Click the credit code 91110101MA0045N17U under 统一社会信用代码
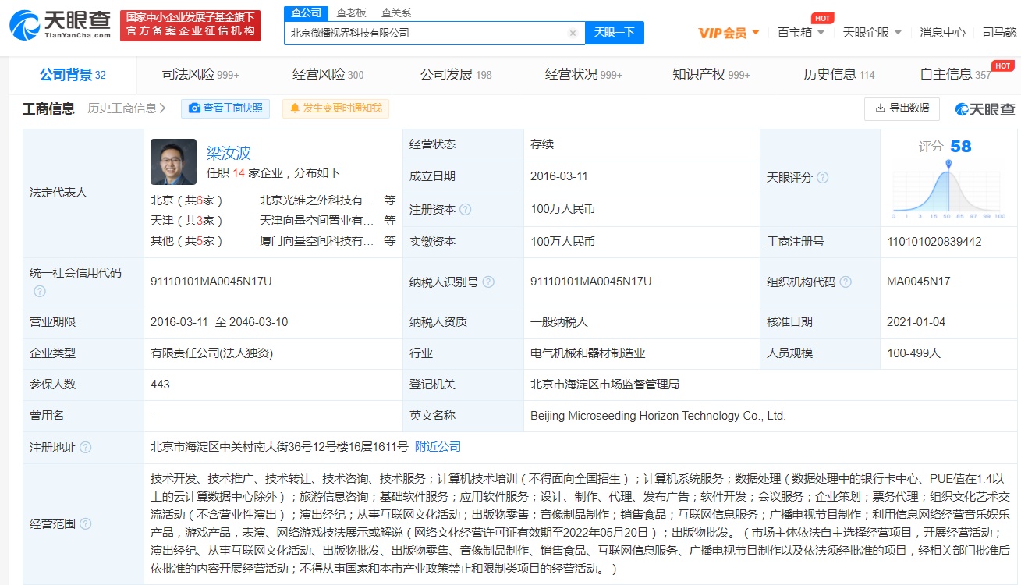Viewport: 1021px width, 585px height. (x=211, y=282)
